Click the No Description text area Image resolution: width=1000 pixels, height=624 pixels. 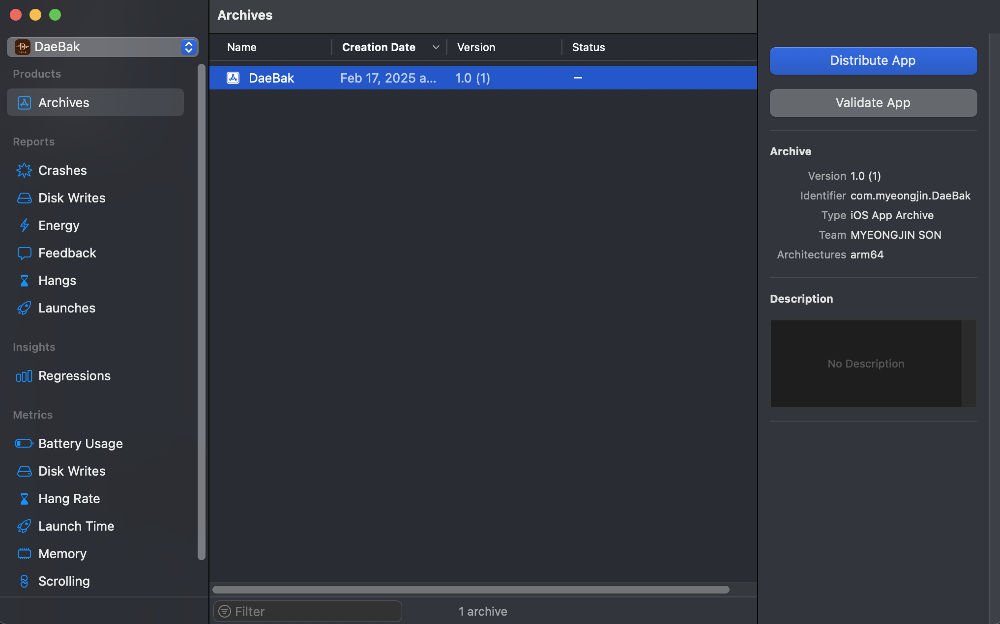click(x=866, y=364)
